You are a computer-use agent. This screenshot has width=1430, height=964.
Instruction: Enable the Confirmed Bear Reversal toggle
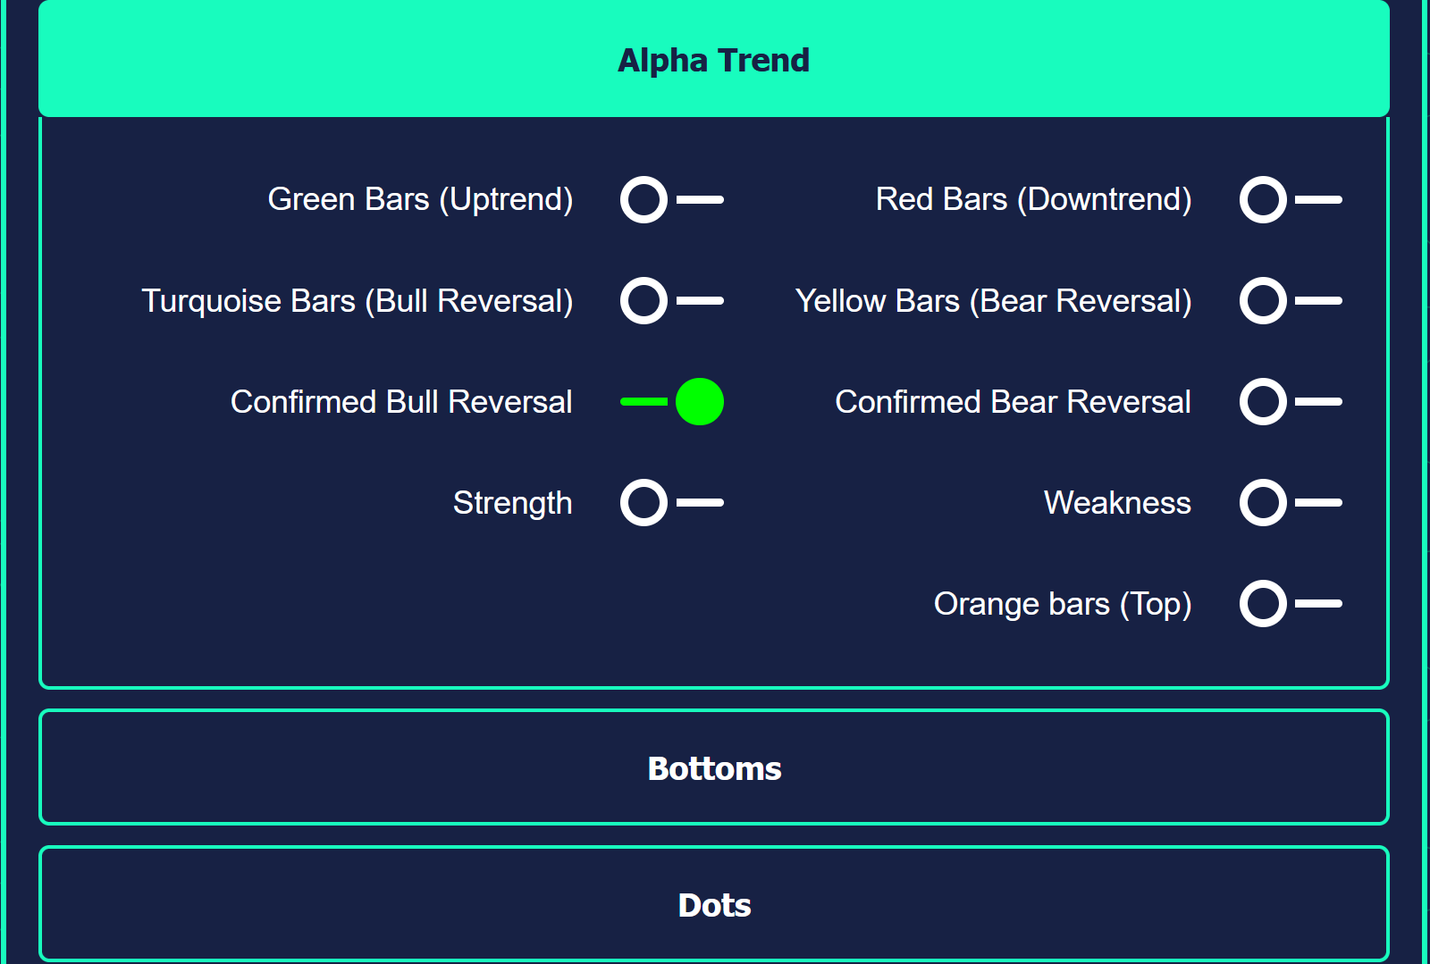click(x=1291, y=401)
